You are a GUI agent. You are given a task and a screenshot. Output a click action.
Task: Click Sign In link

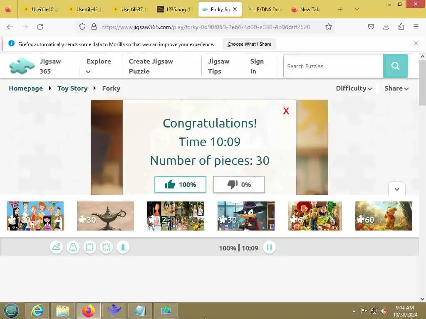tap(257, 66)
